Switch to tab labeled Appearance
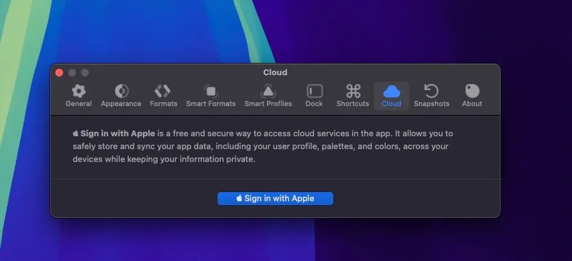Image resolution: width=572 pixels, height=261 pixels. (121, 104)
